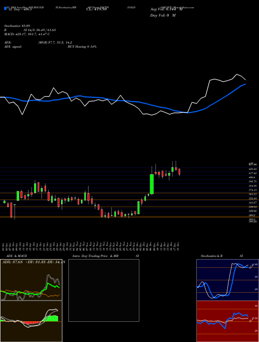Click the '(MGR) 37.7, 31.3, 14.2' ADX values
Screen dimensions: 259x342
[x=55, y=42]
